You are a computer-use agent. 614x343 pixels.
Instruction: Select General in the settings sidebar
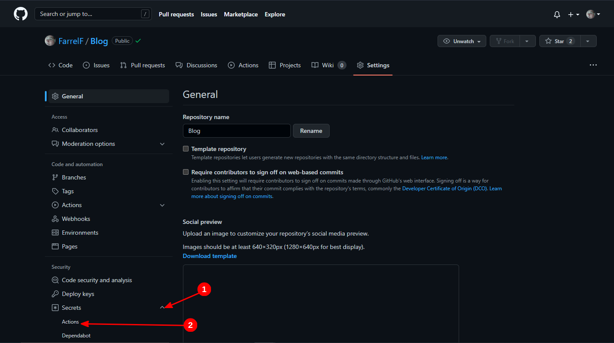click(x=109, y=96)
